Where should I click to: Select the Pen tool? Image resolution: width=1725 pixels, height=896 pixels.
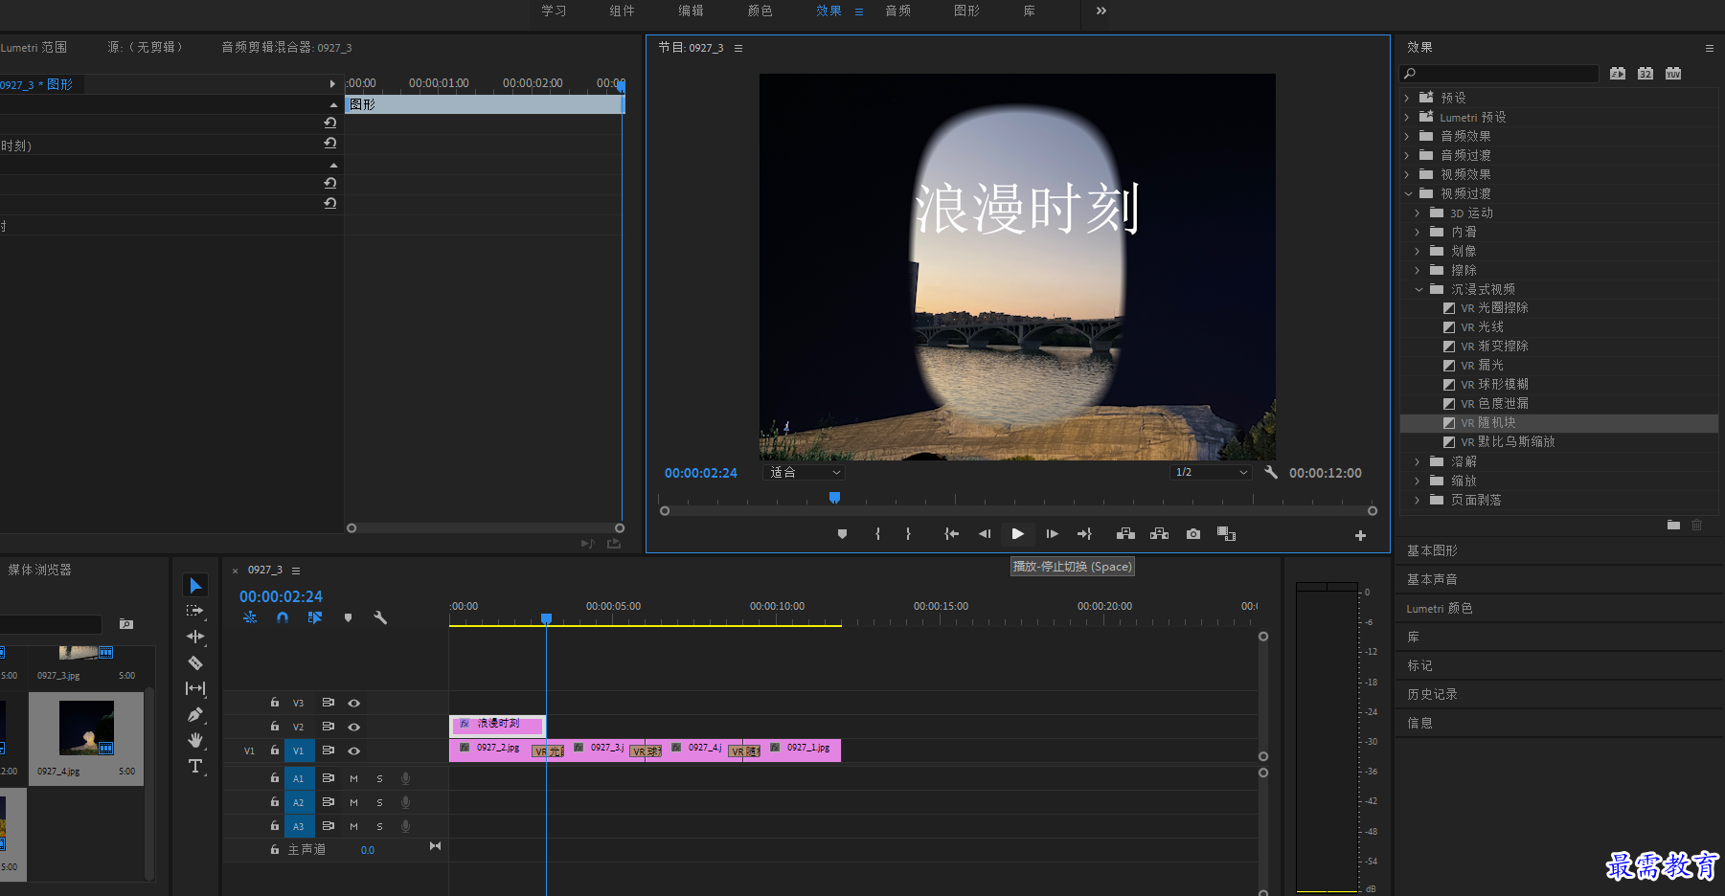pyautogui.click(x=195, y=714)
